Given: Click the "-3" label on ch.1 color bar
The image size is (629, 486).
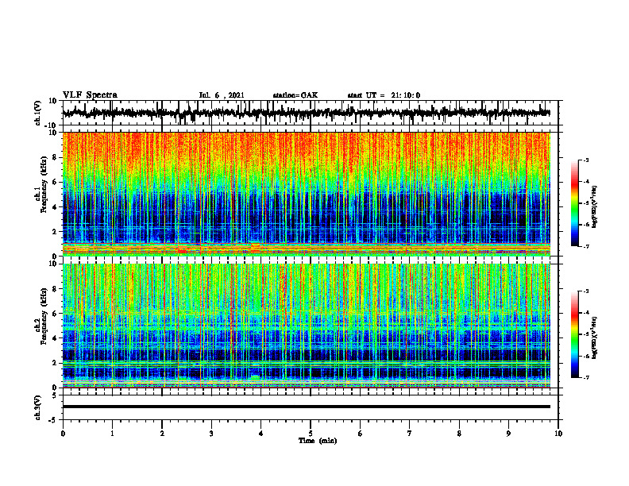Looking at the screenshot, I should (x=585, y=160).
